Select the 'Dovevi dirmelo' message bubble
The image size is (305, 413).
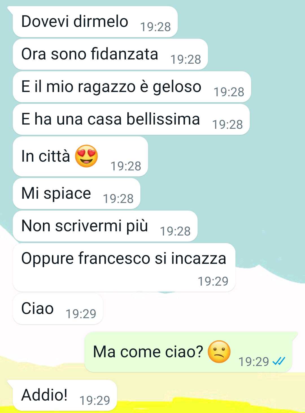tap(95, 22)
